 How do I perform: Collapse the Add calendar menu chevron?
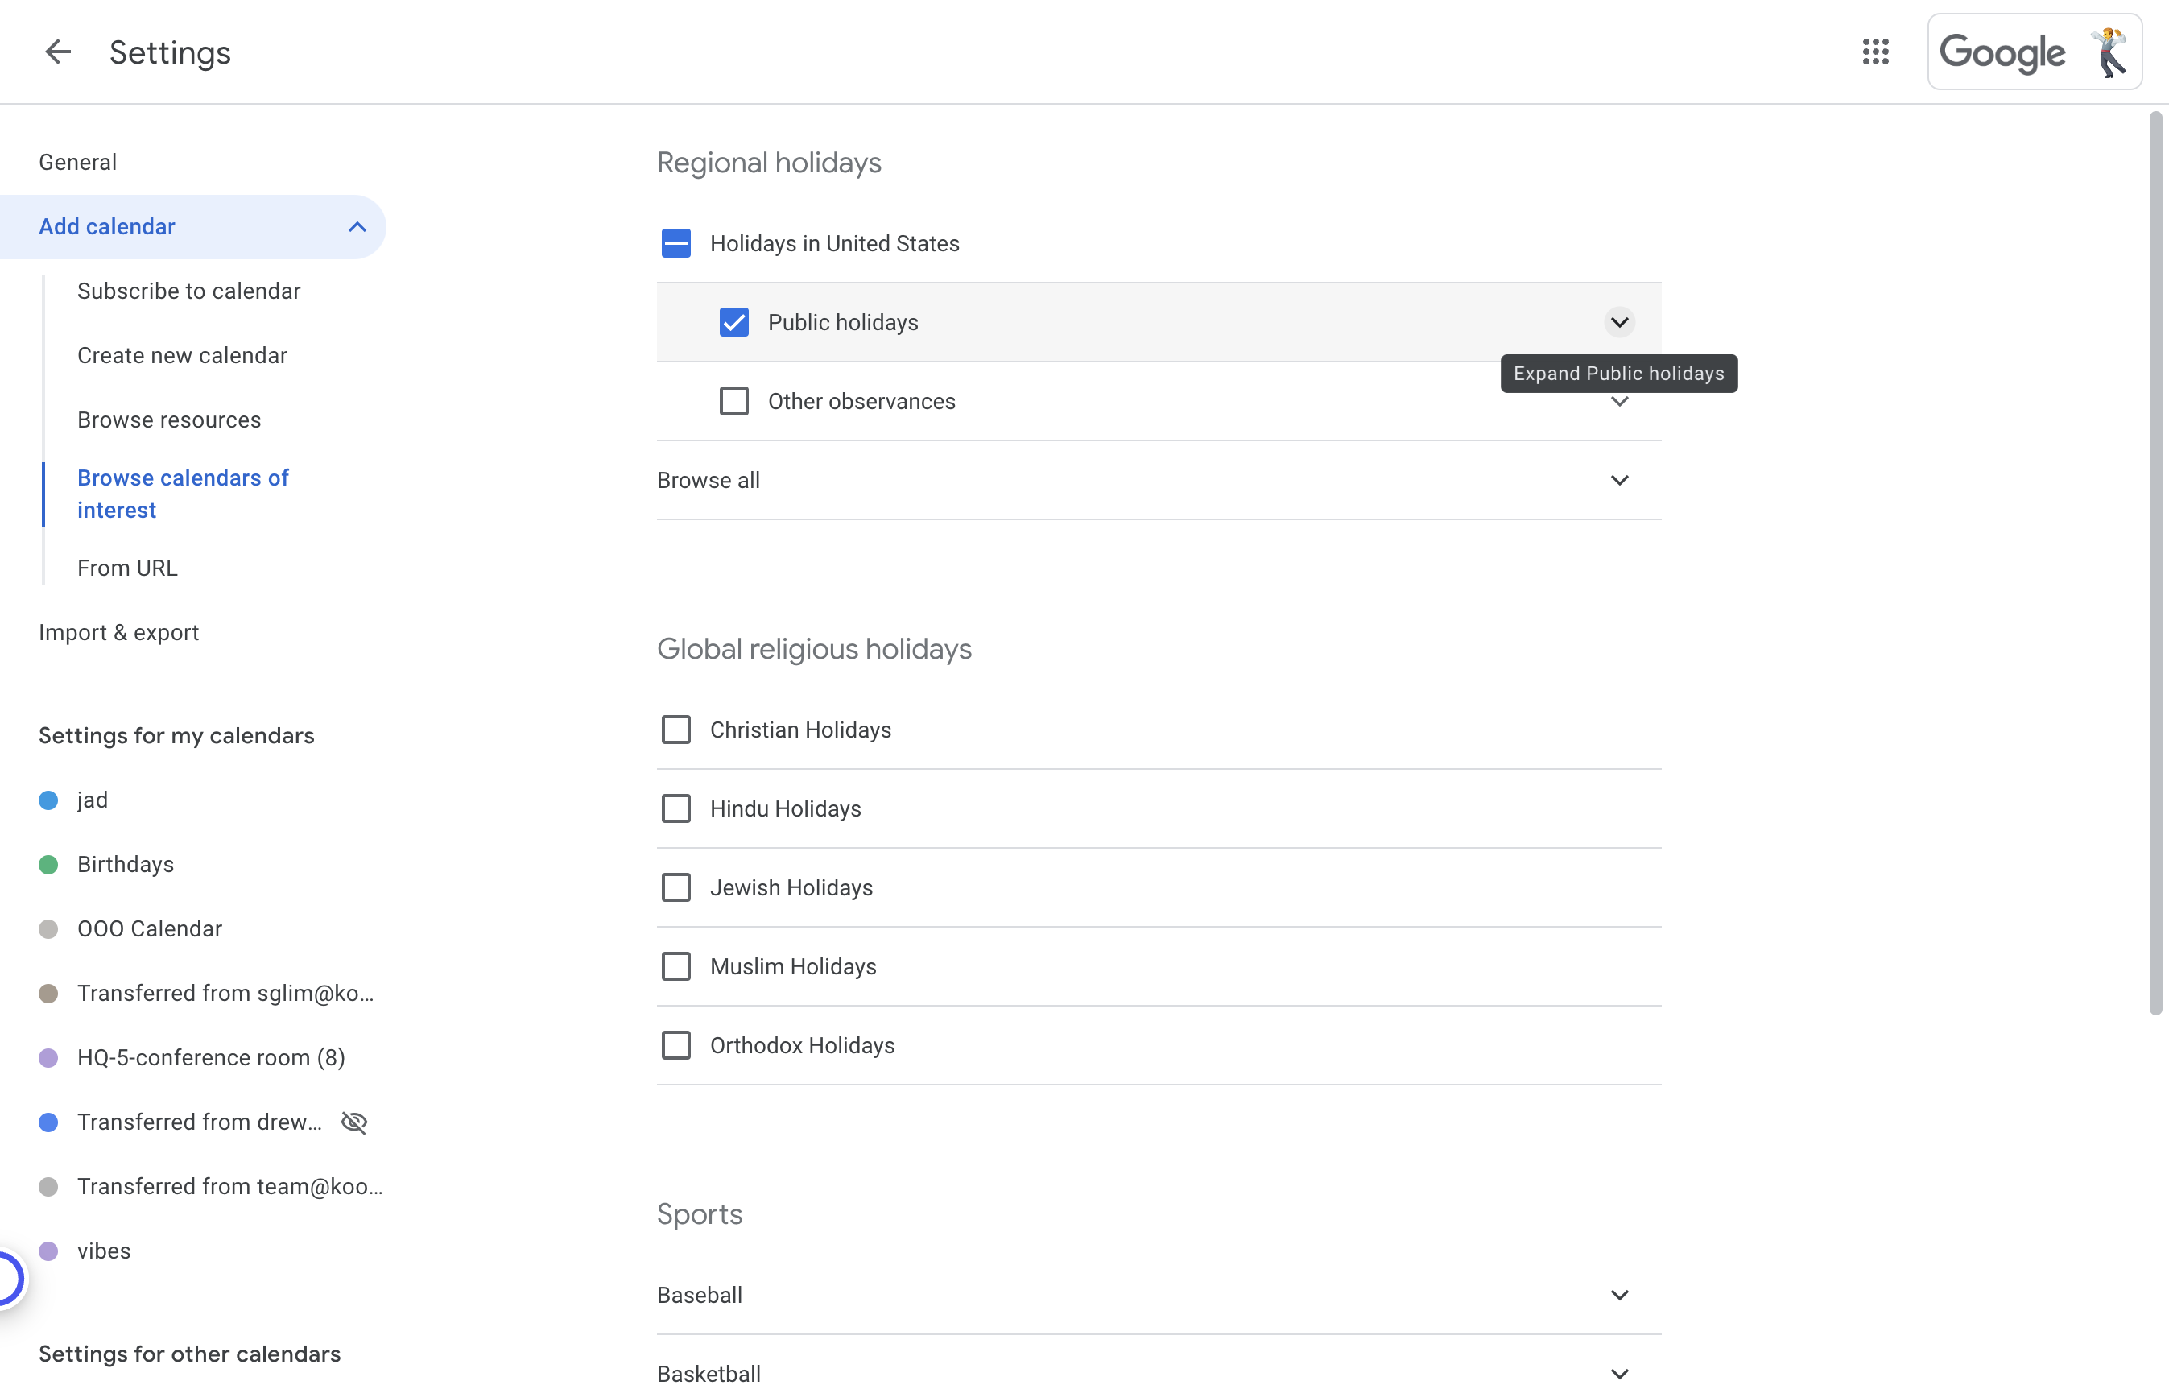click(x=357, y=227)
